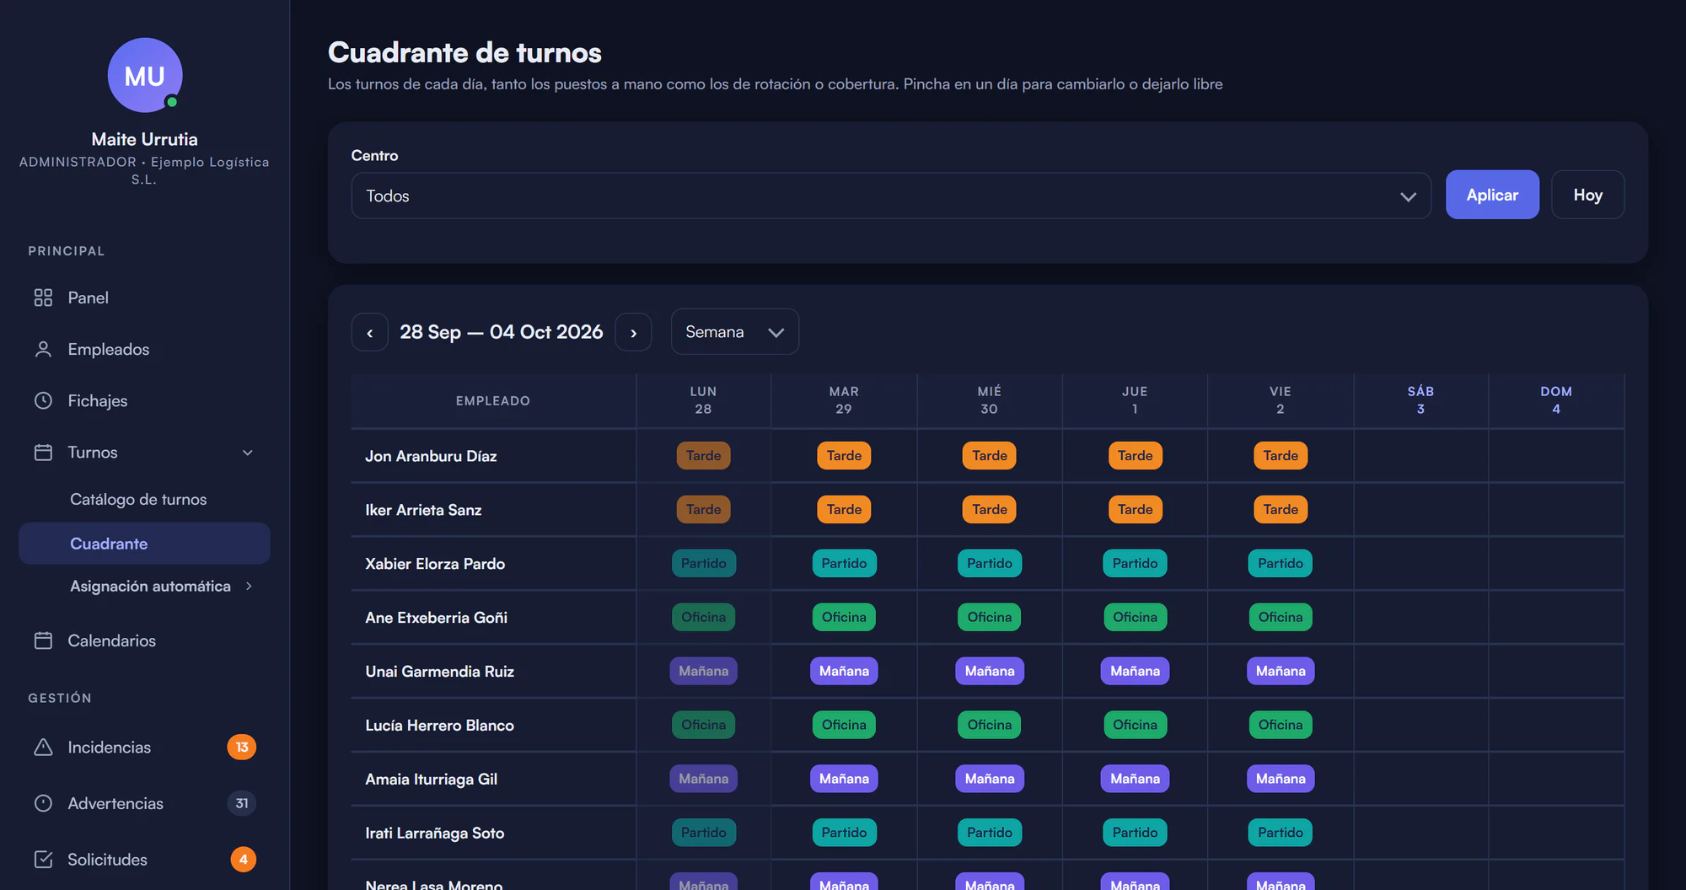This screenshot has height=890, width=1686.
Task: Open the Empleados section
Action: [109, 349]
